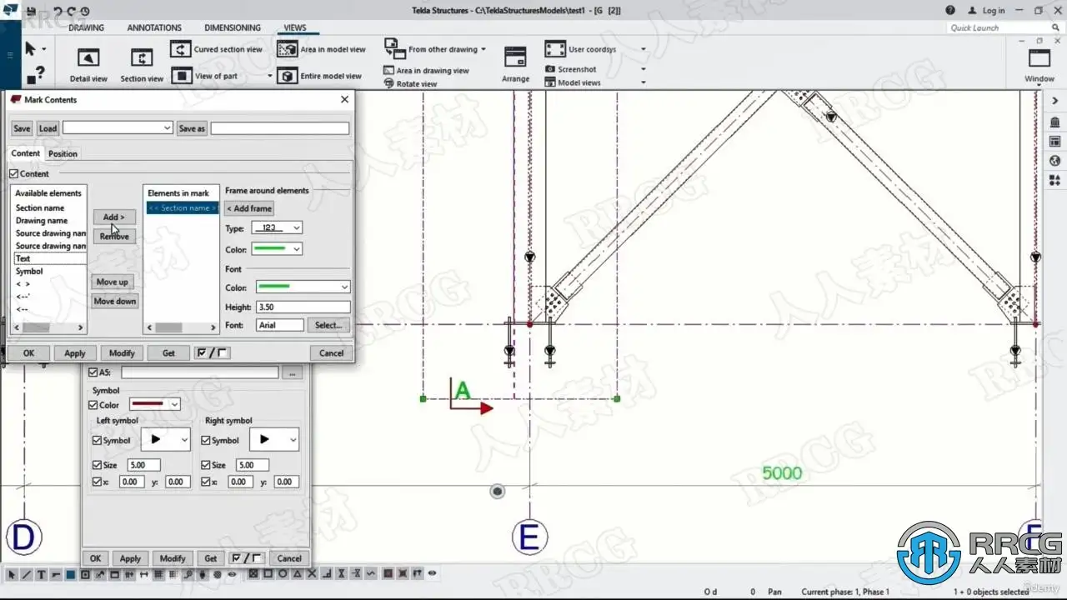Switch to the DIMENSIONING ribbon tab

(233, 27)
